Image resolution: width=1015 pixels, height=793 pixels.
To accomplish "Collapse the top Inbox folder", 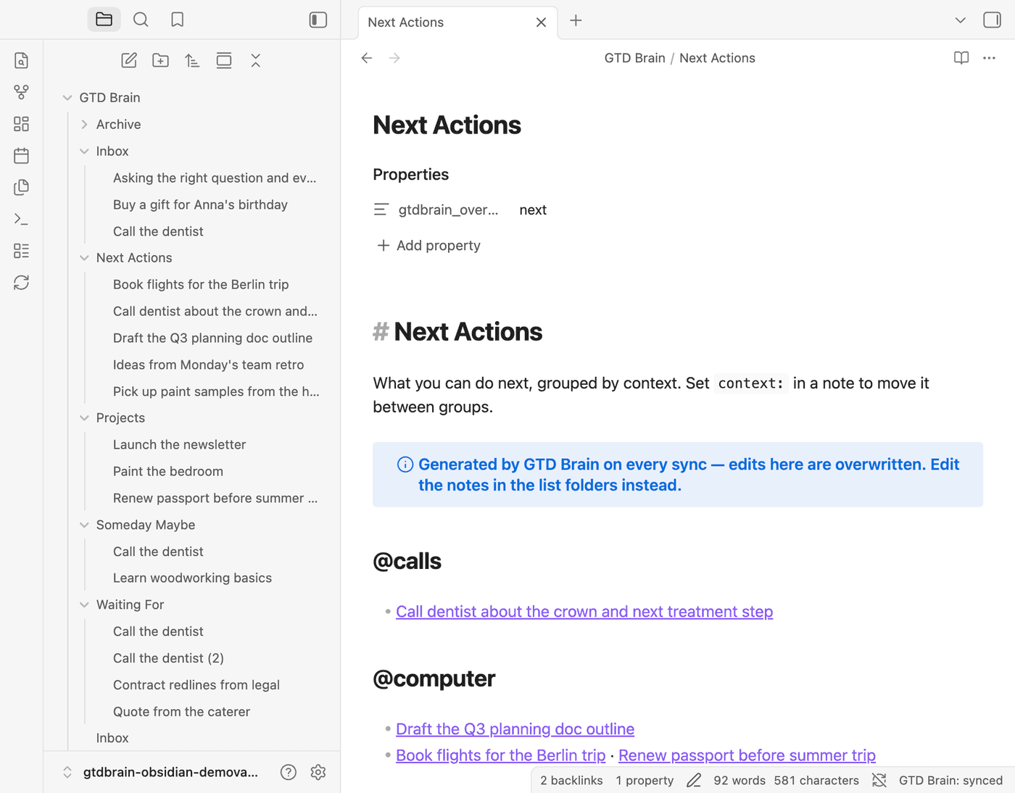I will [x=84, y=151].
